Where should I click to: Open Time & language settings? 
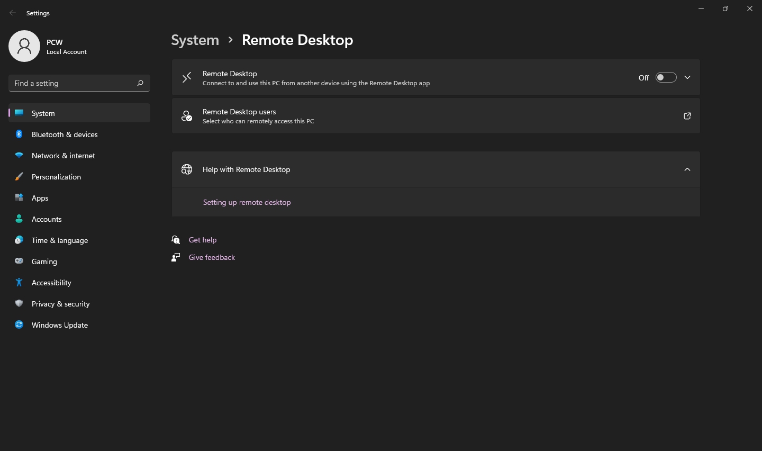(59, 240)
